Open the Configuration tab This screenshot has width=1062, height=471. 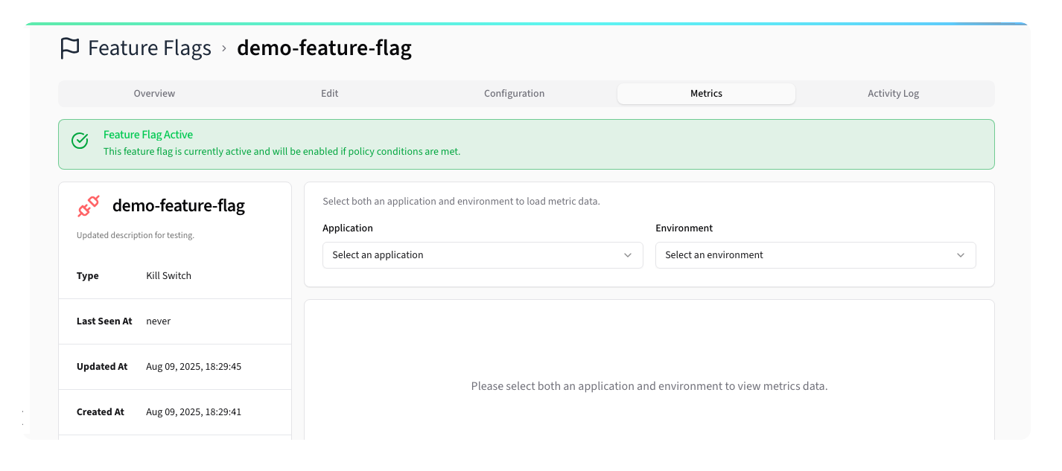pos(514,93)
